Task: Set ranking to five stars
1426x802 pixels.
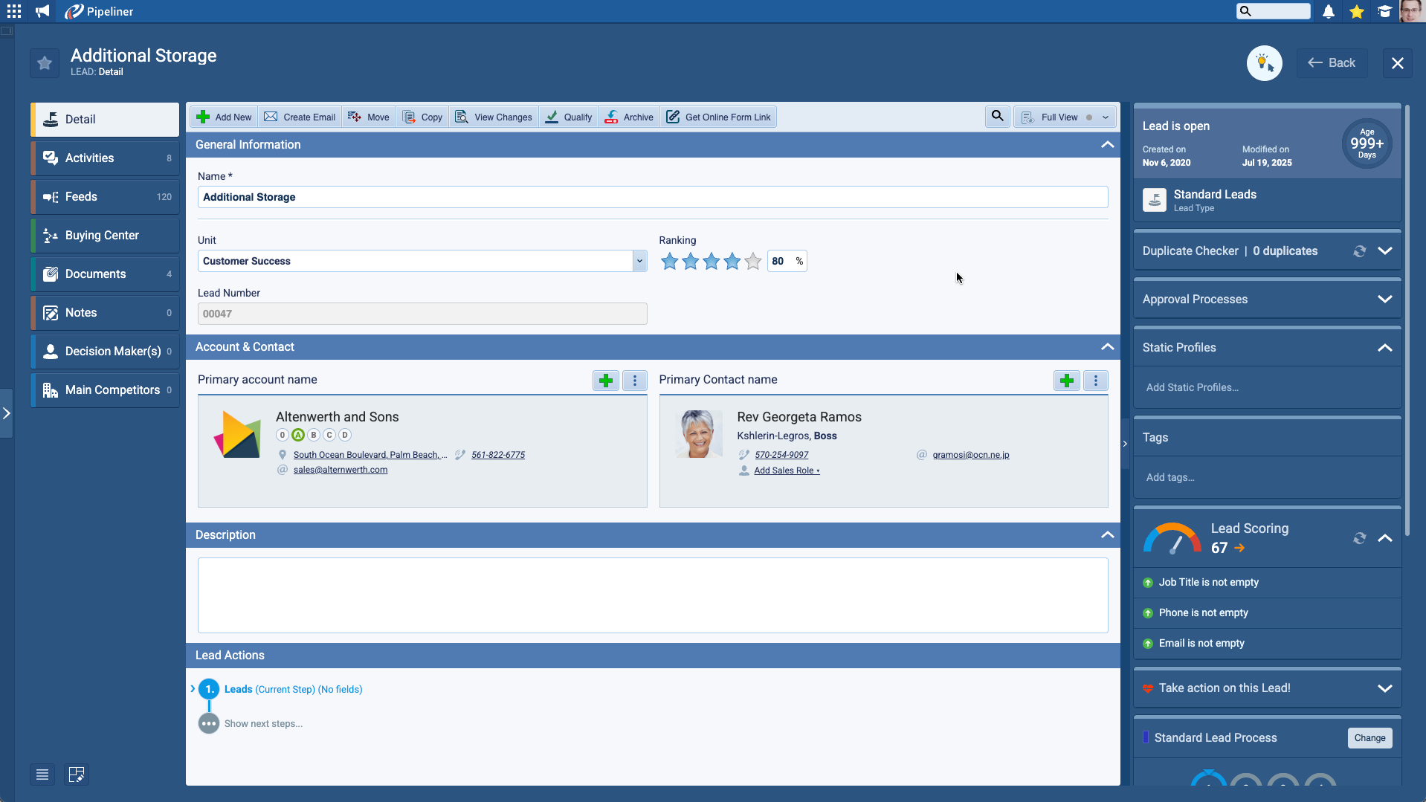Action: tap(753, 261)
